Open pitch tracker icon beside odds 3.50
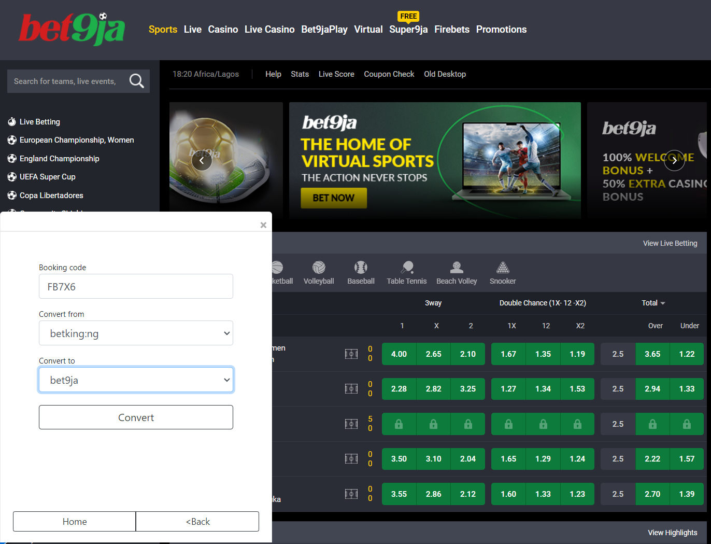Screen dimensions: 711x544 tap(351, 459)
